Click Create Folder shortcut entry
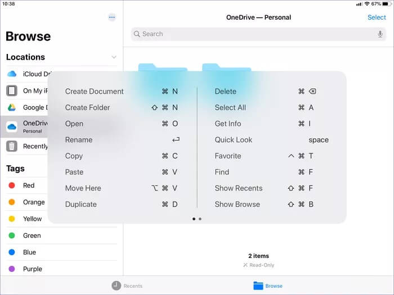The height and width of the screenshot is (295, 394). click(122, 107)
